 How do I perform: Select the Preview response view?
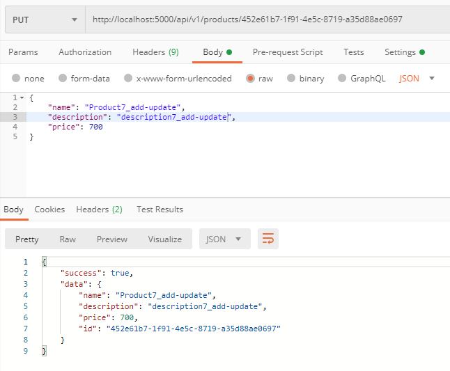112,239
